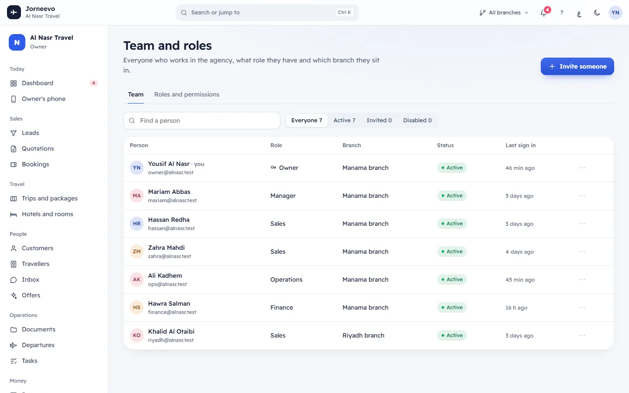This screenshot has height=393, width=629.
Task: Click the name Mariam Abbas
Action: pyautogui.click(x=169, y=192)
